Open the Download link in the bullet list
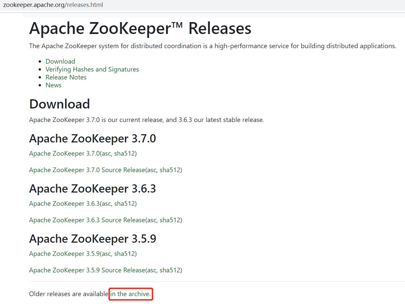 tap(60, 61)
